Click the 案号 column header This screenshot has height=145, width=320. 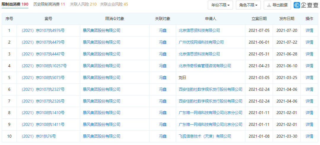click(48, 19)
